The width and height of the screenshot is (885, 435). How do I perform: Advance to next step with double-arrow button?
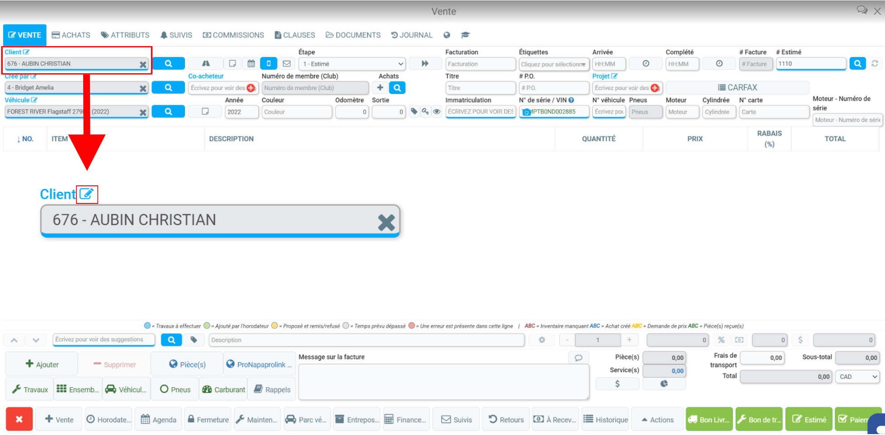point(425,64)
